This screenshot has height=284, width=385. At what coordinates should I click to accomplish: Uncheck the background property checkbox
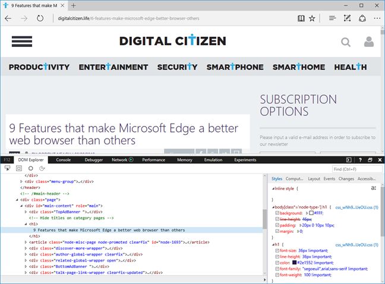coord(277,213)
